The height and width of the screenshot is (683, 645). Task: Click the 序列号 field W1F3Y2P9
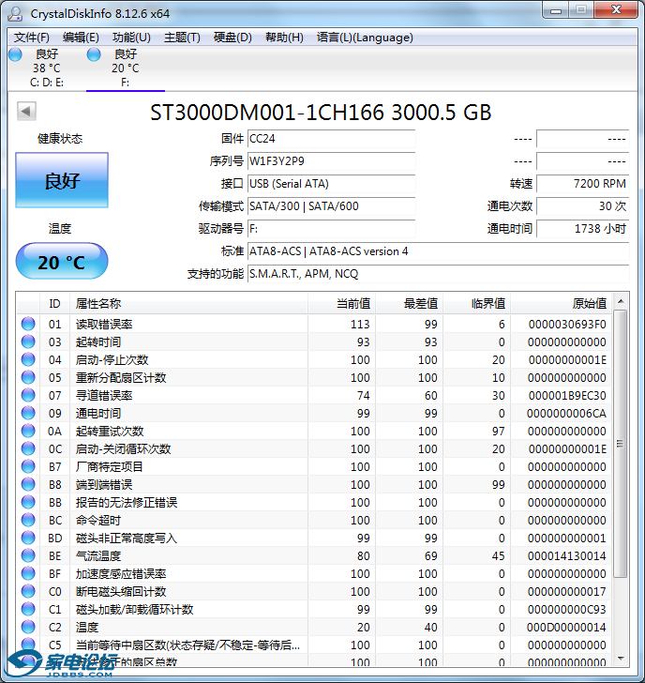(x=331, y=161)
